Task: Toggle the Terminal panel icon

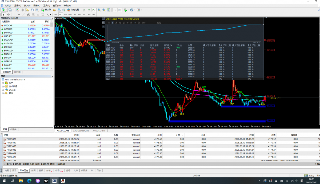Action: click(32, 10)
